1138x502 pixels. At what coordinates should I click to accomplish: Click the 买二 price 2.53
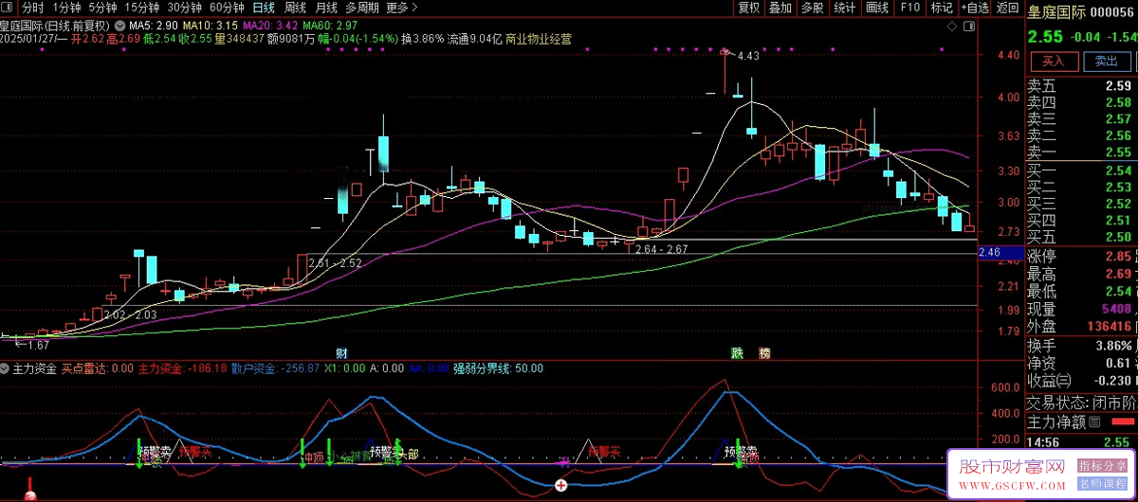(x=1118, y=188)
